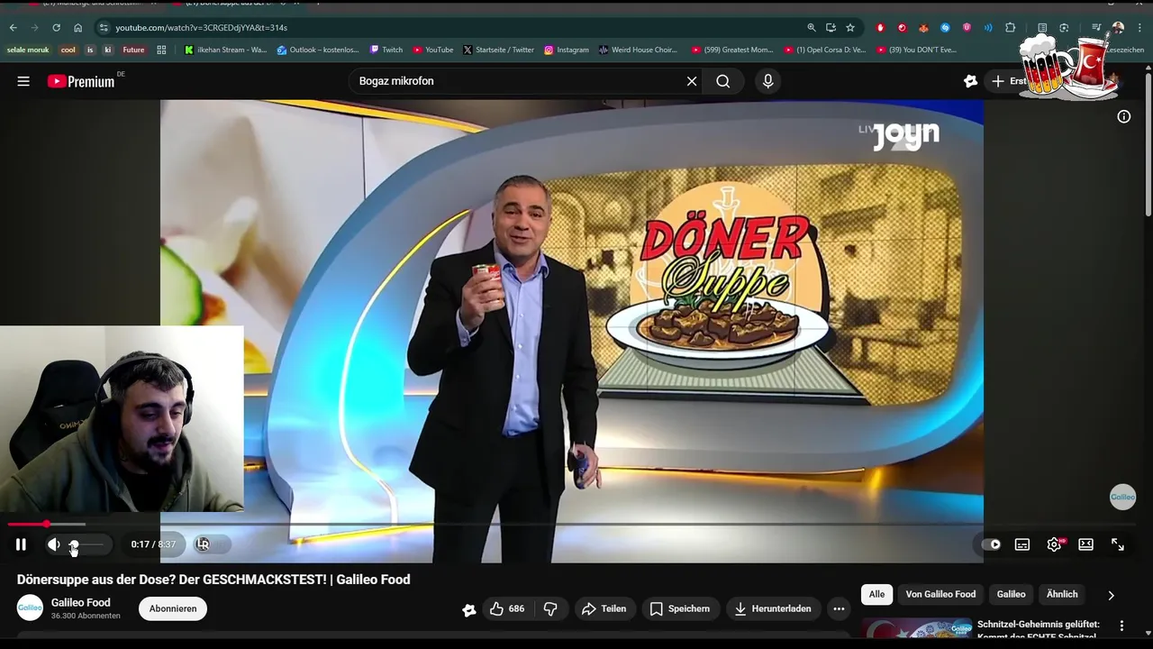Adjust the volume slider handle

[74, 544]
